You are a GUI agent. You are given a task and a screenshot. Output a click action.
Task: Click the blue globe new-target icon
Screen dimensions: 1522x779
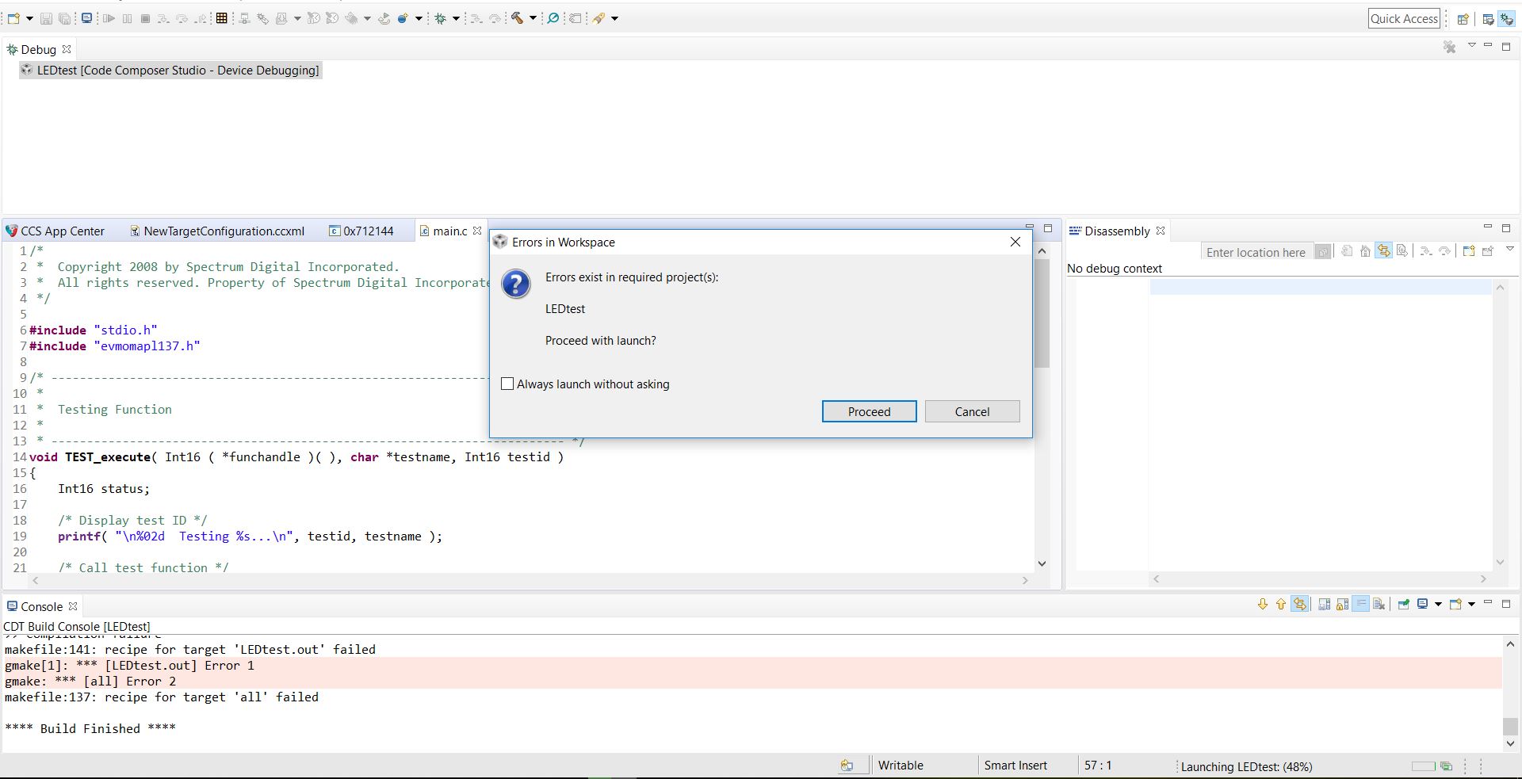[x=403, y=18]
